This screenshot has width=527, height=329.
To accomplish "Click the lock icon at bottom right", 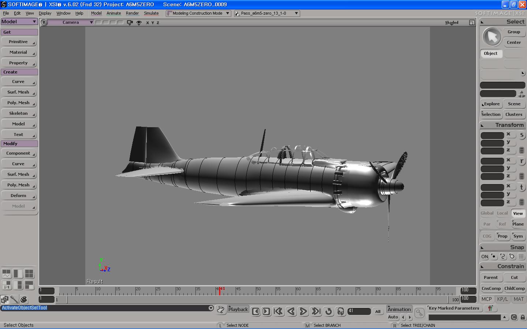I will click(523, 317).
